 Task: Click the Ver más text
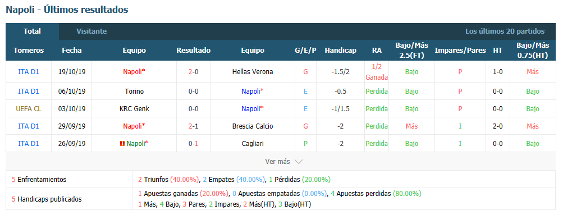tap(277, 162)
